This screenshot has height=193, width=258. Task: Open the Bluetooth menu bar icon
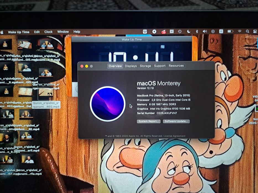(197, 31)
